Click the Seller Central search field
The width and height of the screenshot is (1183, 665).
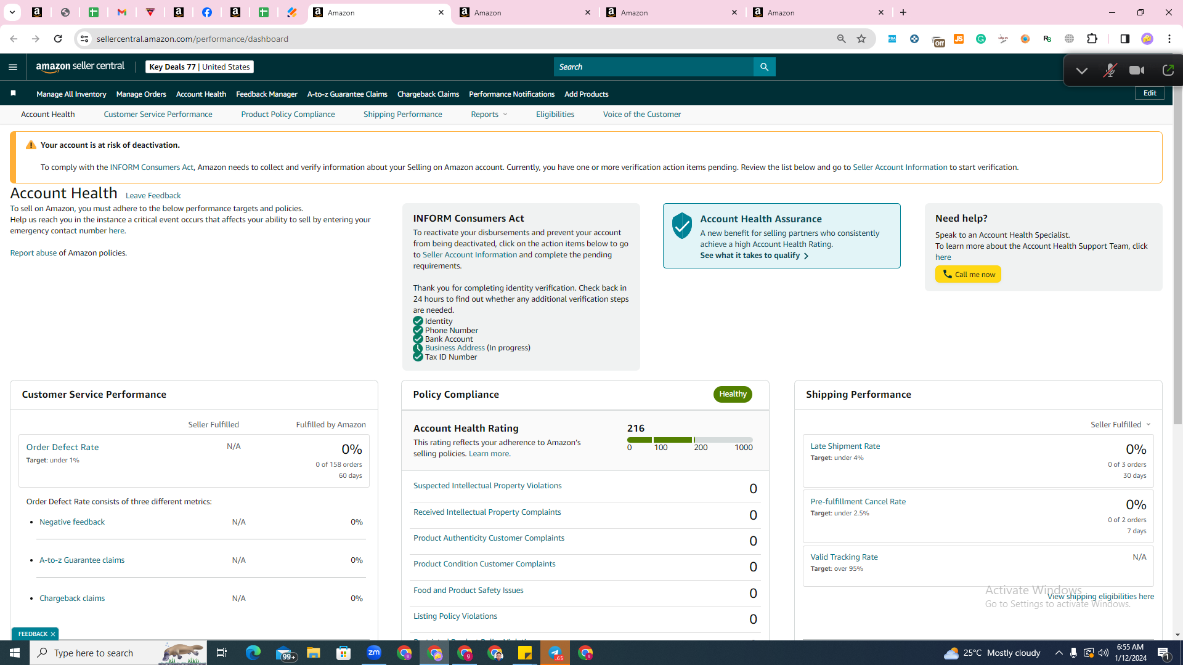(654, 67)
